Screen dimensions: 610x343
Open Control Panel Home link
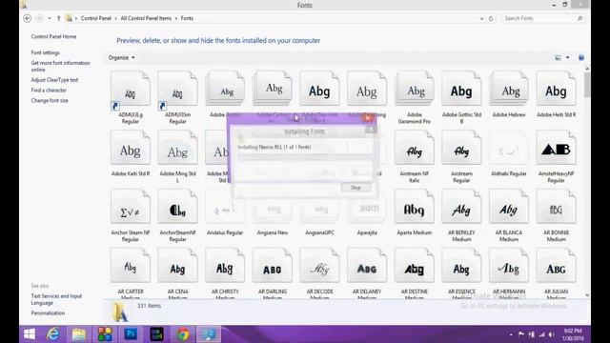[x=53, y=36]
